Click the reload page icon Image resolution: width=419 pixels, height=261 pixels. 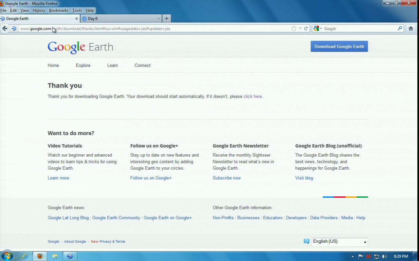pos(306,28)
